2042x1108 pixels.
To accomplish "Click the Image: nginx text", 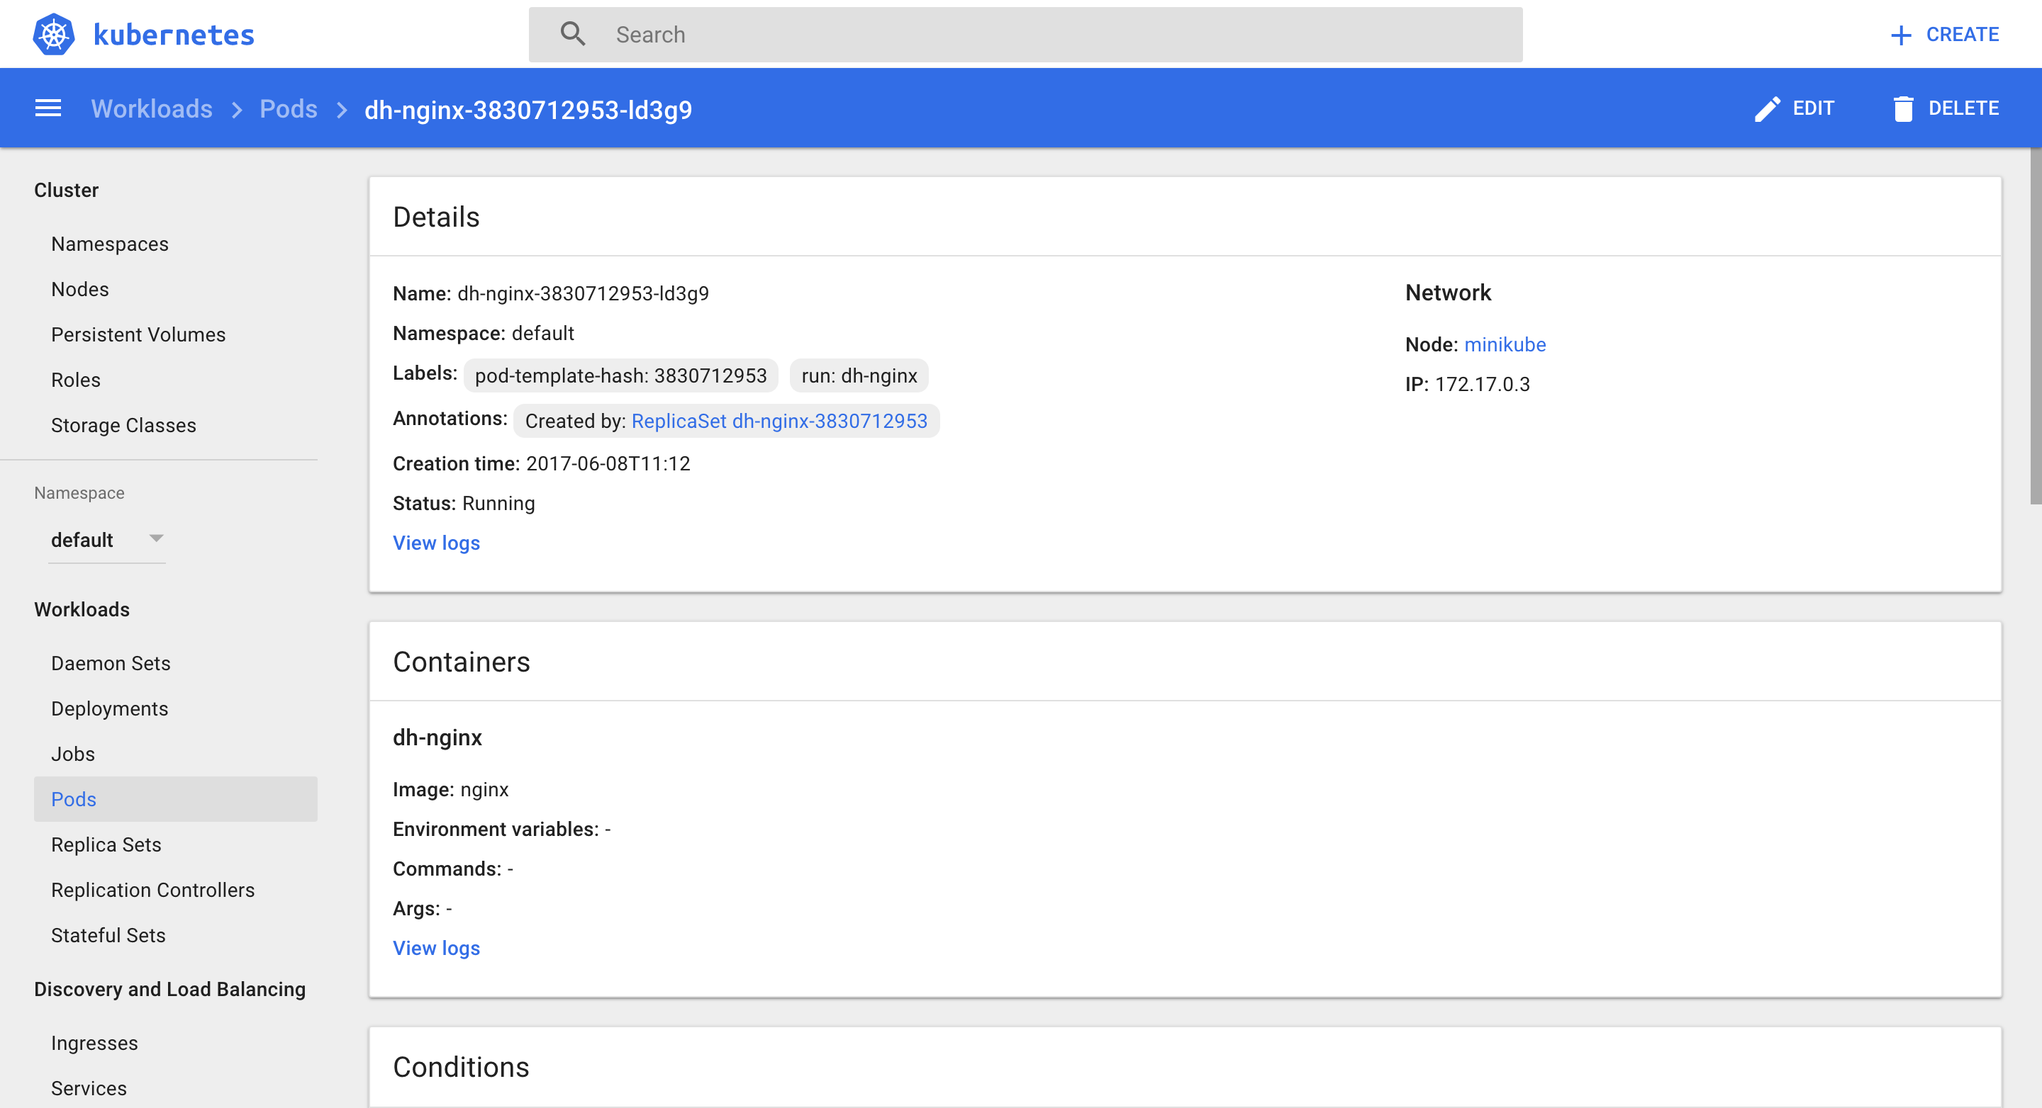I will [450, 790].
